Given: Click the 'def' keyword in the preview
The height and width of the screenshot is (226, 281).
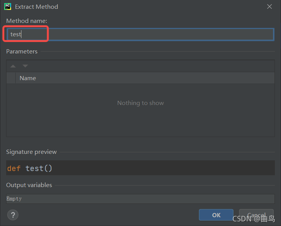Looking at the screenshot, I should tap(14, 168).
